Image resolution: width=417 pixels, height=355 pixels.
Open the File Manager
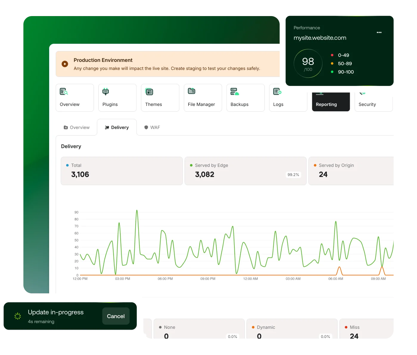(192, 91)
